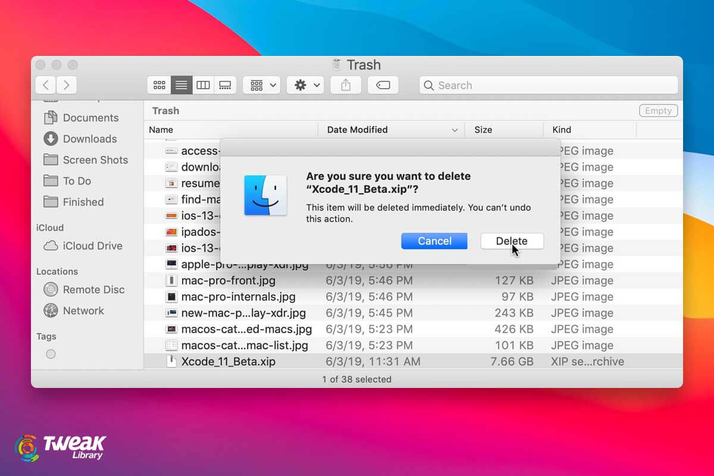The width and height of the screenshot is (714, 476).
Task: Switch to column view icon
Action: point(203,85)
